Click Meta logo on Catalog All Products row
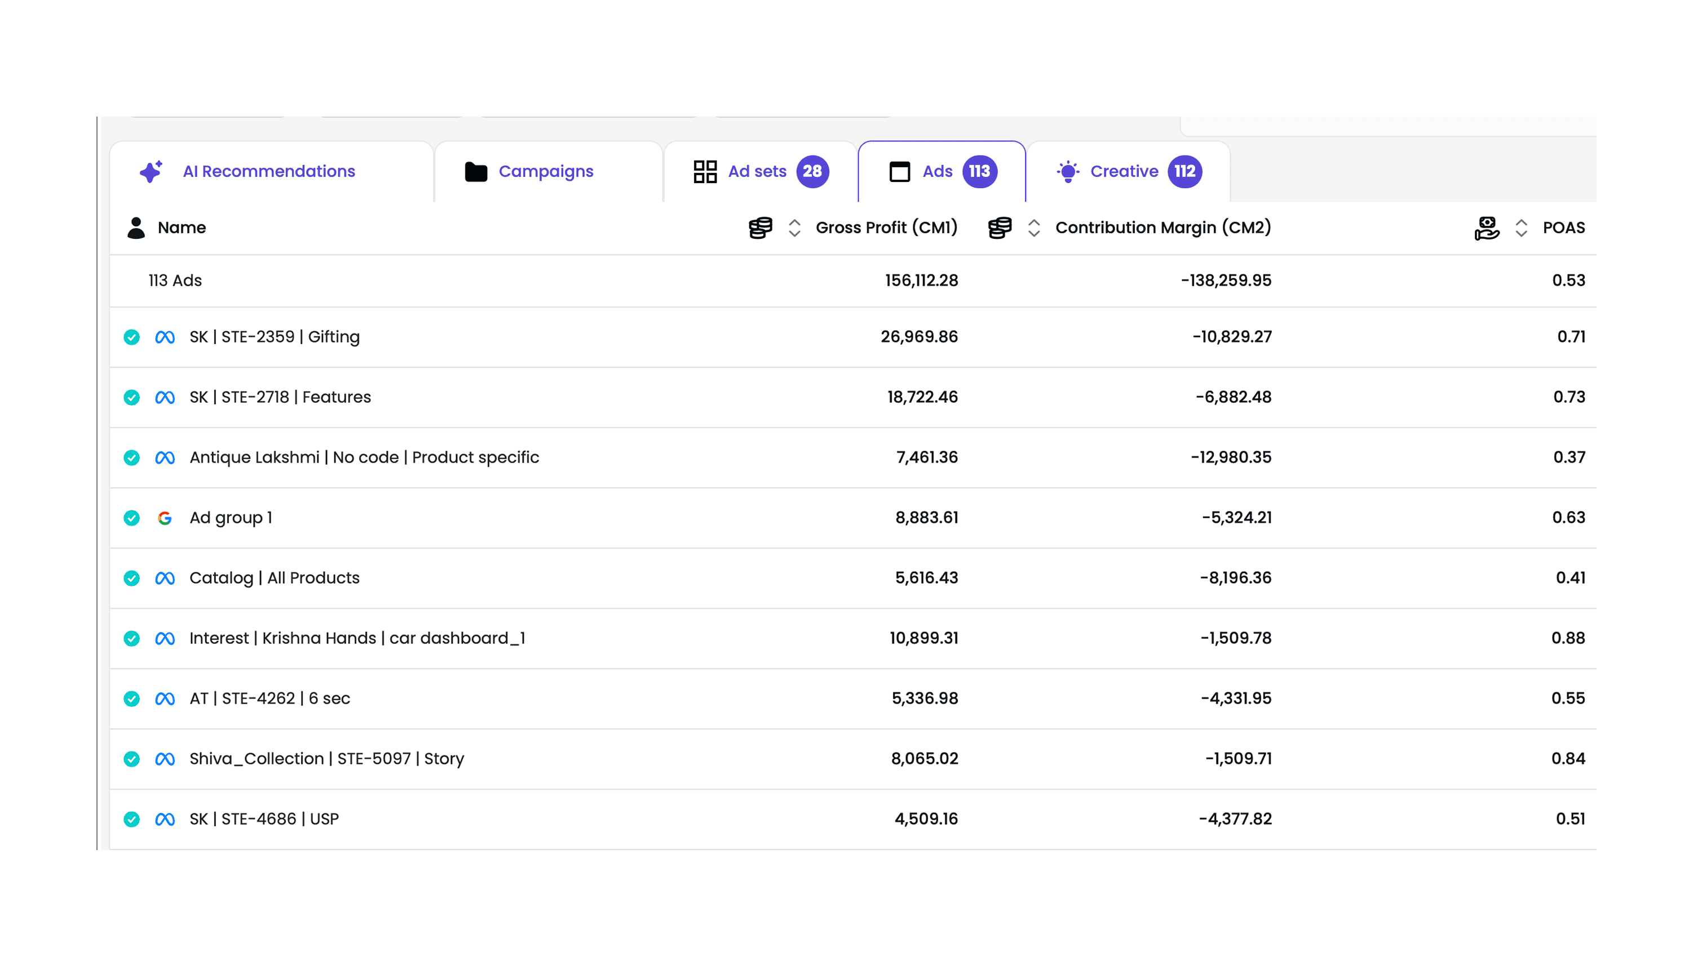This screenshot has height=965, width=1693. click(165, 579)
